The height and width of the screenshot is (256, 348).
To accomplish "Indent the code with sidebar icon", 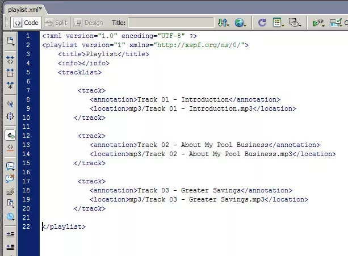I will (10, 234).
